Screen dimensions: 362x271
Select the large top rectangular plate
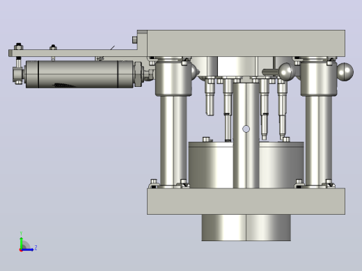pos(246,43)
